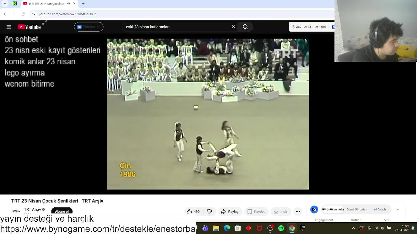Image resolution: width=417 pixels, height=234 pixels.
Task: Open the network Wi-Fi tray icon
Action: click(x=377, y=228)
